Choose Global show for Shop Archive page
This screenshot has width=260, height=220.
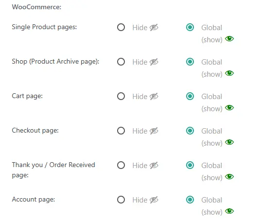click(x=190, y=62)
